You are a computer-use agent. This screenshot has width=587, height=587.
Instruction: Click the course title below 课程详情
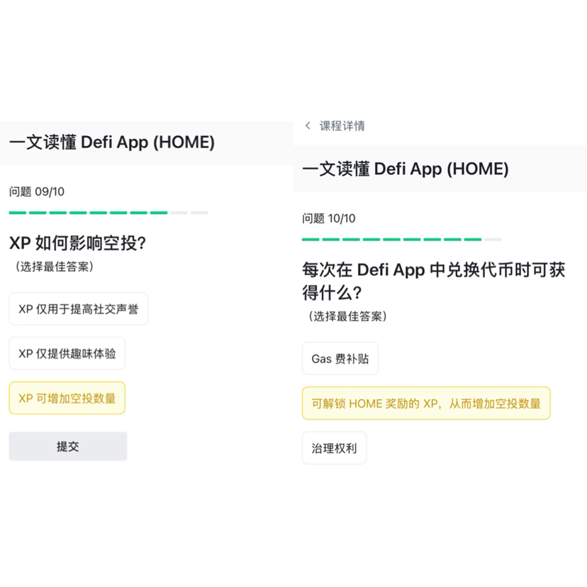point(405,169)
